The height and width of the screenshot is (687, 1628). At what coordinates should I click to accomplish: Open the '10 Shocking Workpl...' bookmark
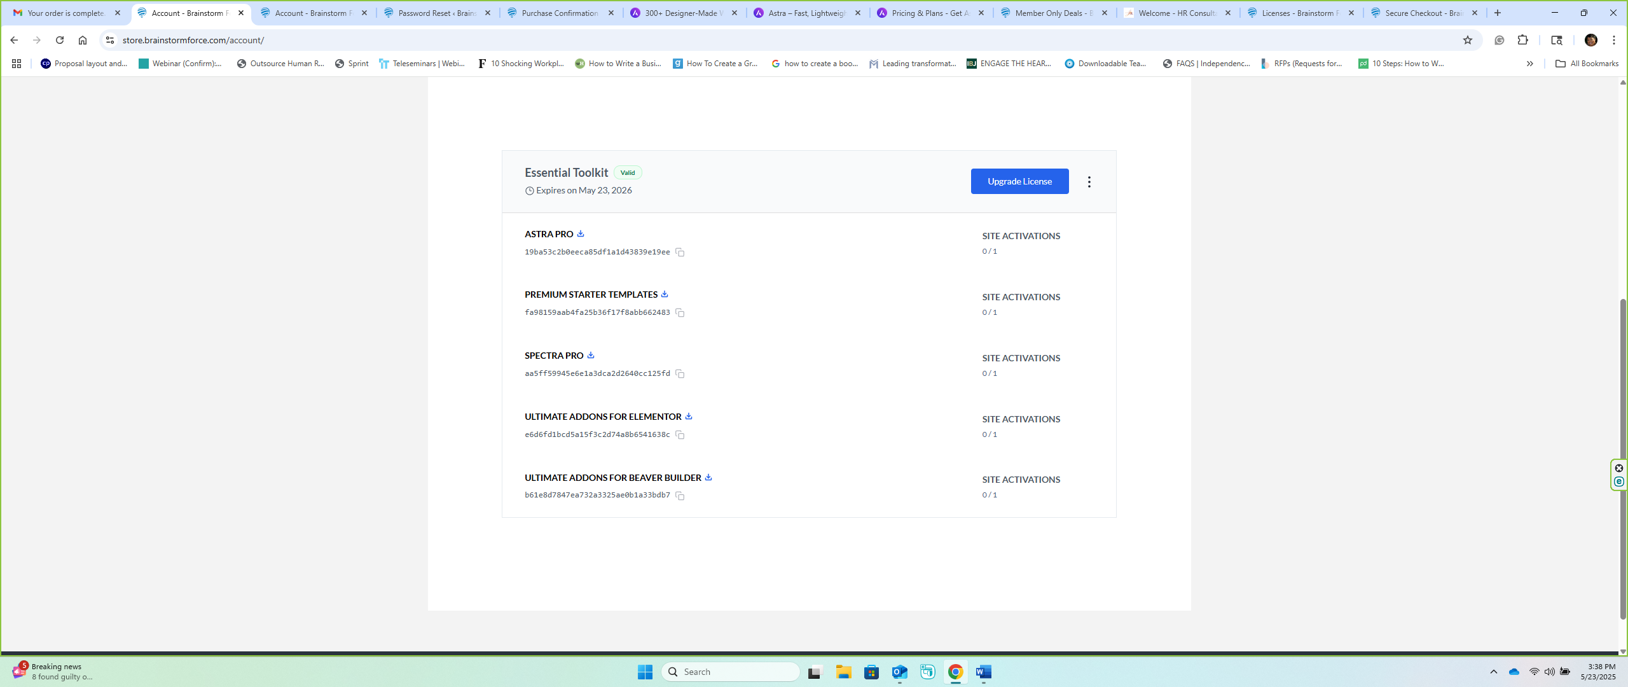point(521,64)
